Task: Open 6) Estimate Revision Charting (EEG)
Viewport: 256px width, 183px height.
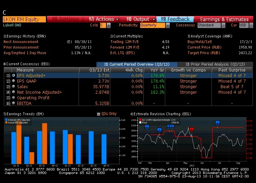Action: pos(161,114)
